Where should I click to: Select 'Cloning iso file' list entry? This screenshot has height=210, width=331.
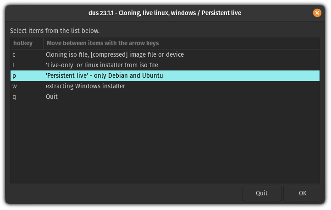[x=115, y=54]
